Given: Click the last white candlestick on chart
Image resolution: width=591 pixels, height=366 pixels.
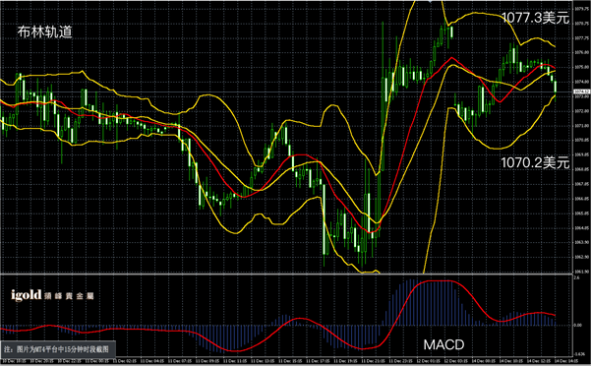Looking at the screenshot, I should tap(556, 87).
